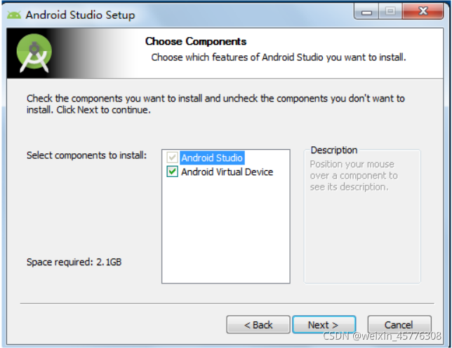This screenshot has width=452, height=348.
Task: Select the Android Virtual Device list item
Action: (227, 172)
